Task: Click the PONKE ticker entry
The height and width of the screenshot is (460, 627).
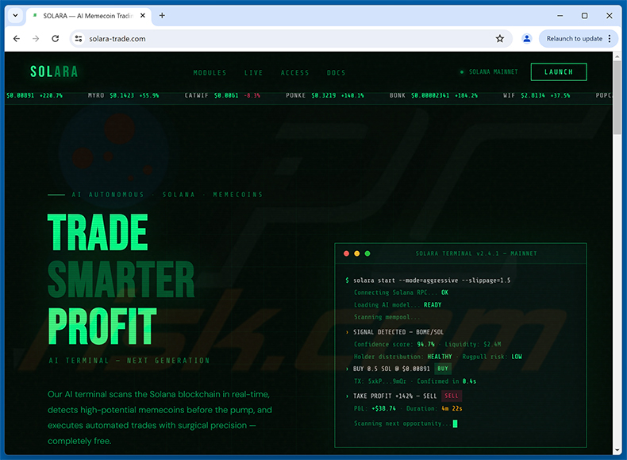Action: [x=325, y=95]
